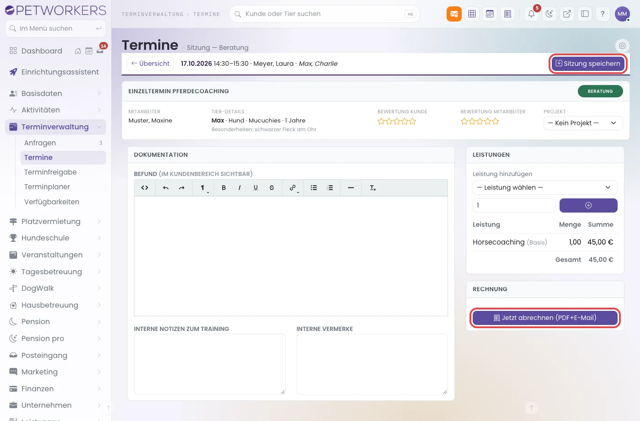
Task: Redo the edit in the Befund editor
Action: point(181,188)
